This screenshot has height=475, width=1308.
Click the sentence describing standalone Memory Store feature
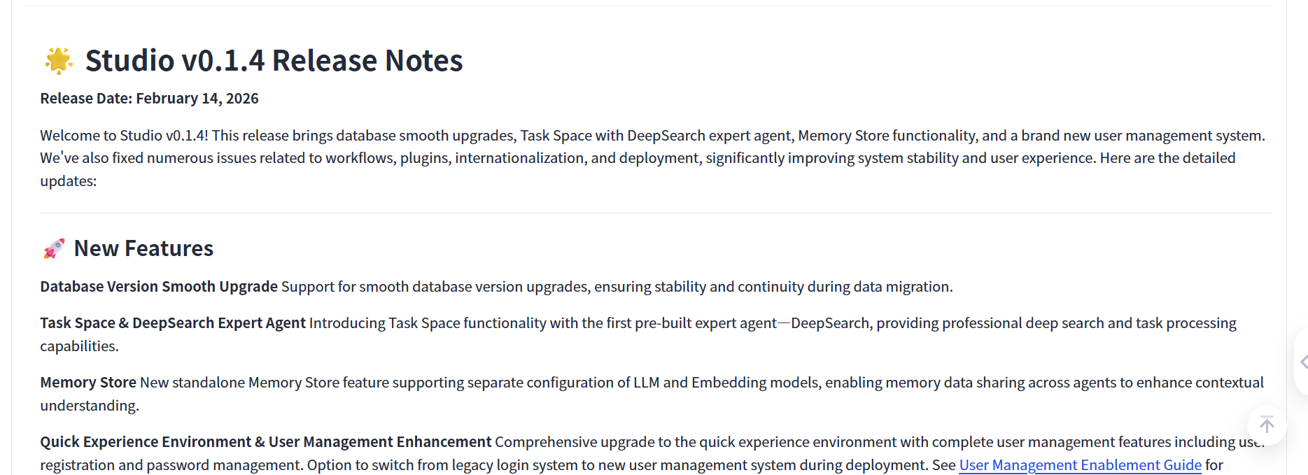pos(700,383)
